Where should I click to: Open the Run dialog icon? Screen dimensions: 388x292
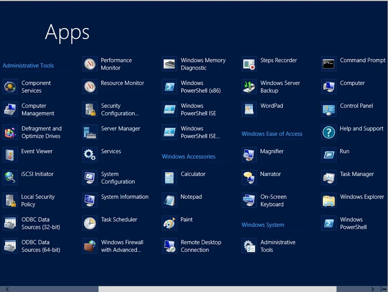tap(329, 155)
